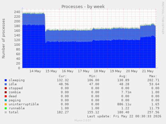
Task: Click the zombie legend color swatch
Action: tap(6, 92)
